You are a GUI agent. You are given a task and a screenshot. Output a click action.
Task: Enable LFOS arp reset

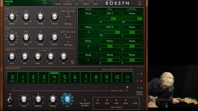(x=135, y=100)
